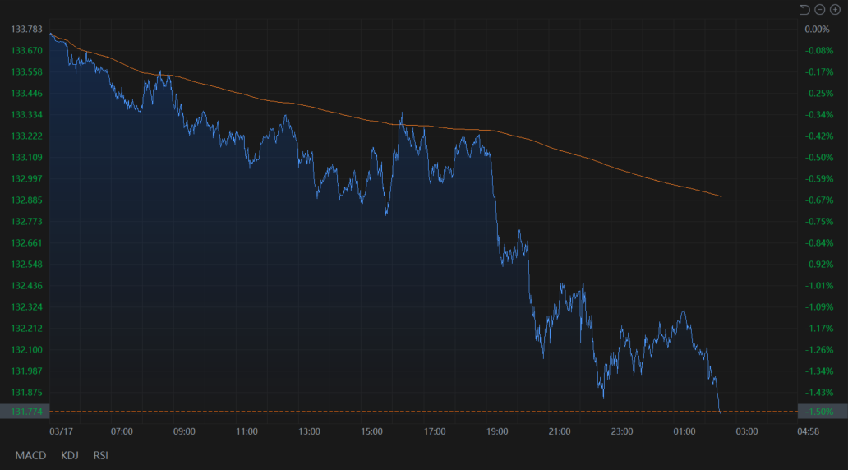This screenshot has height=470, width=848.
Task: Click the 01:00 time axis marker
Action: click(x=684, y=431)
